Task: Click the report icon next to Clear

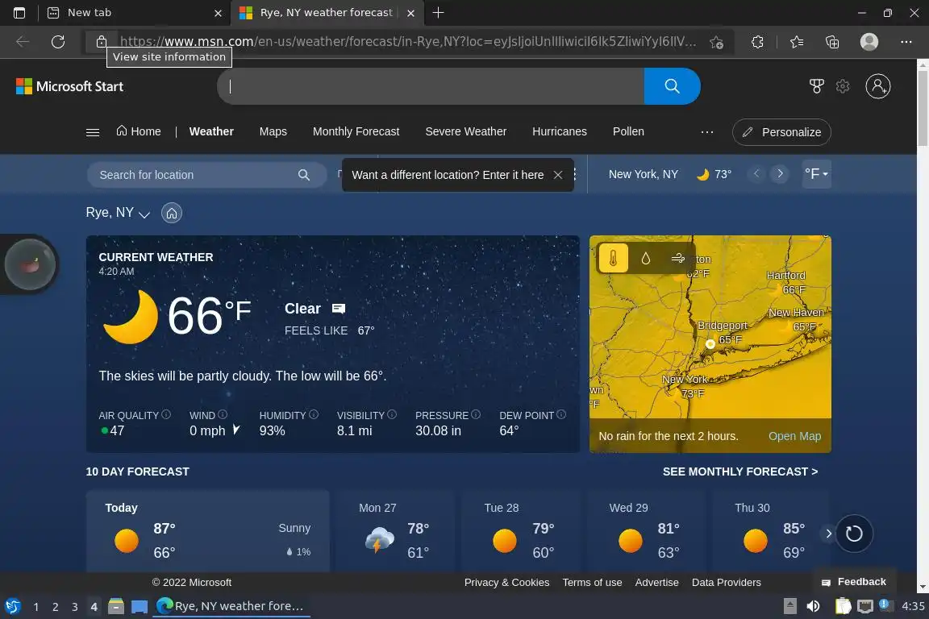Action: 339,309
